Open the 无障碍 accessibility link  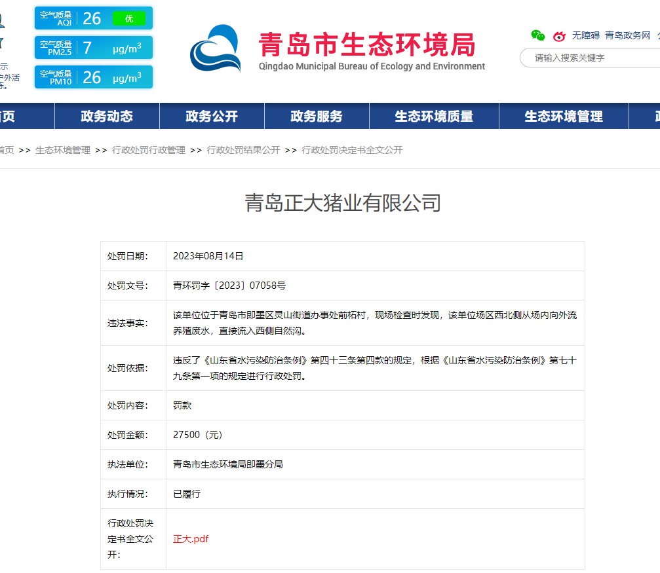(585, 35)
